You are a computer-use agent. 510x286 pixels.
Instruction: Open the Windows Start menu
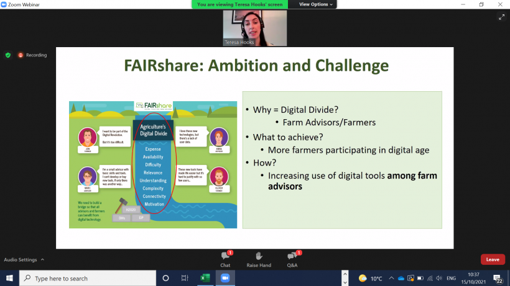(9, 279)
